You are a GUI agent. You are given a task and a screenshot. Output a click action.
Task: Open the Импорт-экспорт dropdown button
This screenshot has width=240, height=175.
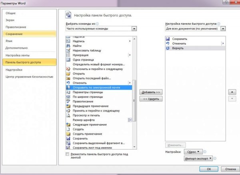[198, 159]
